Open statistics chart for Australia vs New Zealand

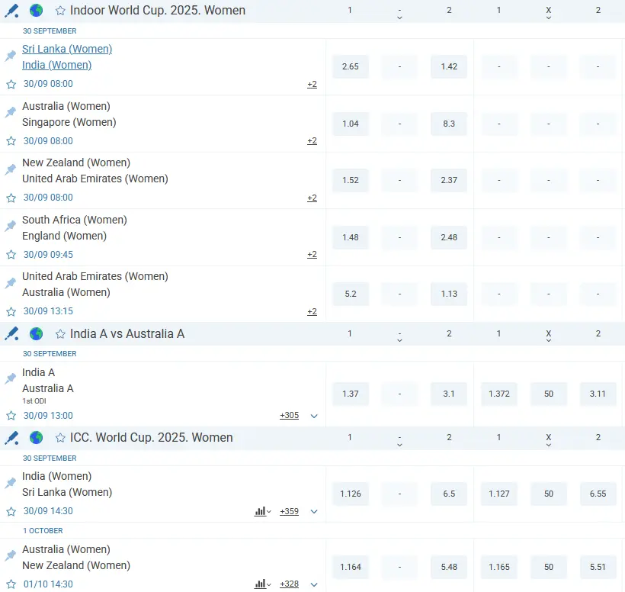pyautogui.click(x=261, y=584)
